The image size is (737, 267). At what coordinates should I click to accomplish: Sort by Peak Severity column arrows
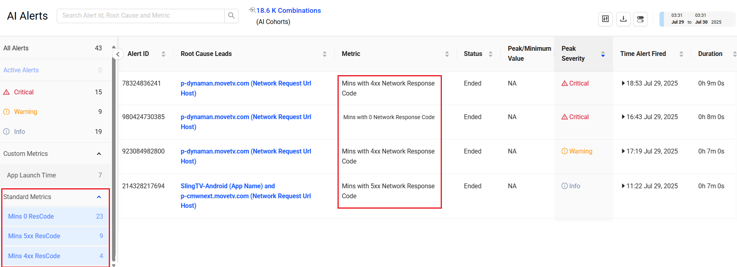(603, 54)
